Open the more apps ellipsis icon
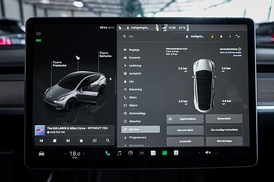Screen dimensions: 274x182 click(x=142, y=153)
